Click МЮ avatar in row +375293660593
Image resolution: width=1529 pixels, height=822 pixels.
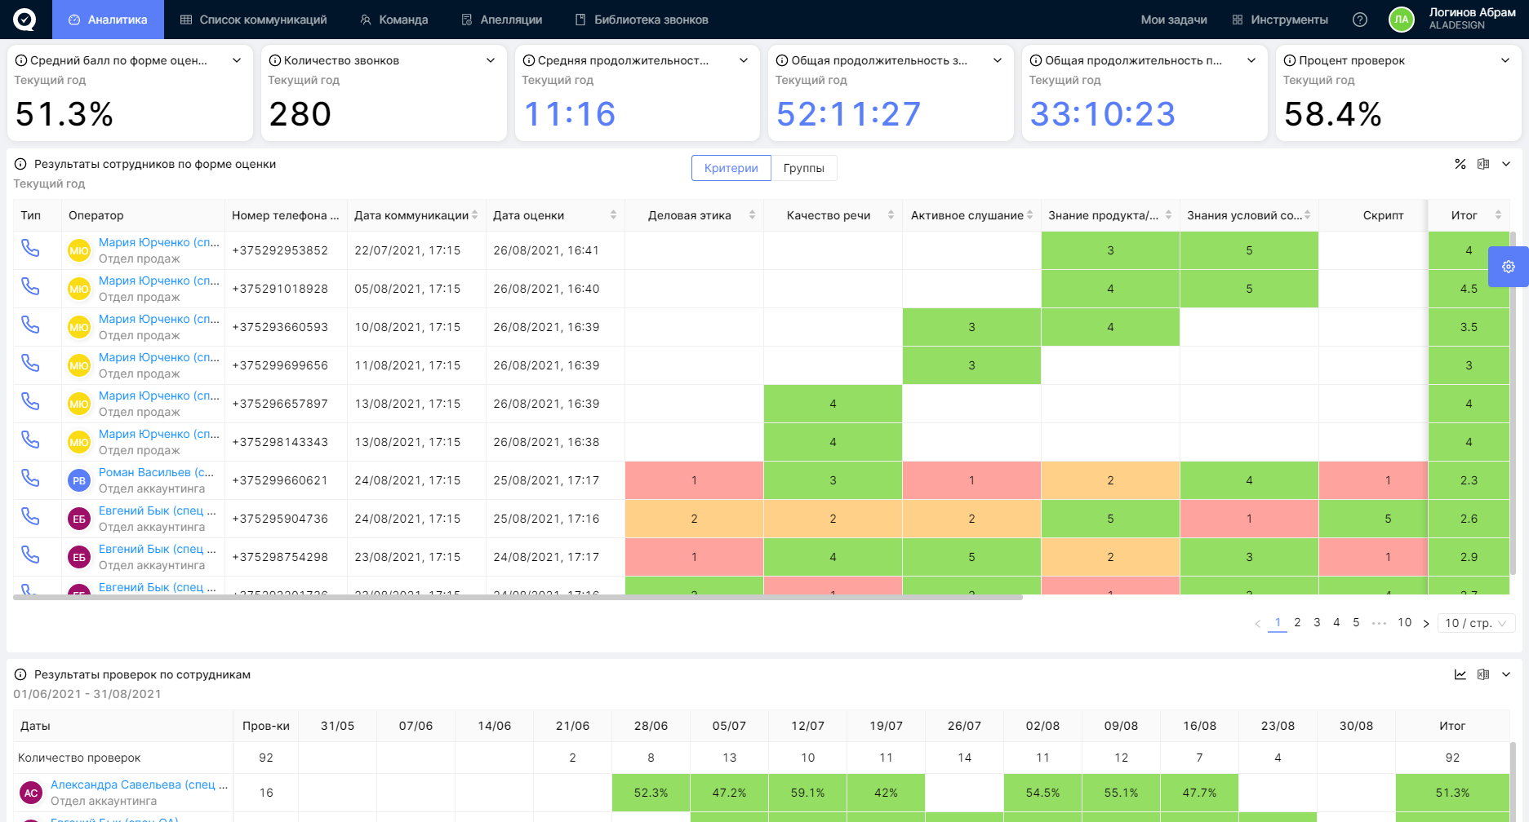click(79, 327)
